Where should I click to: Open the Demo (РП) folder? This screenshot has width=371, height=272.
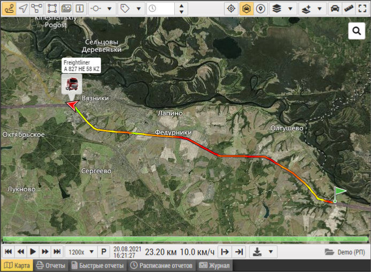tap(345, 252)
